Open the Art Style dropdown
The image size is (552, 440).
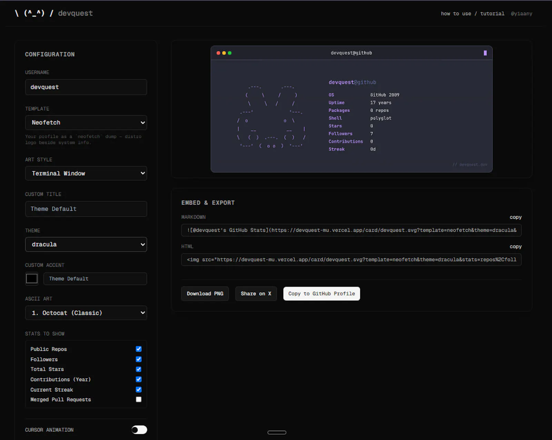[x=86, y=173]
